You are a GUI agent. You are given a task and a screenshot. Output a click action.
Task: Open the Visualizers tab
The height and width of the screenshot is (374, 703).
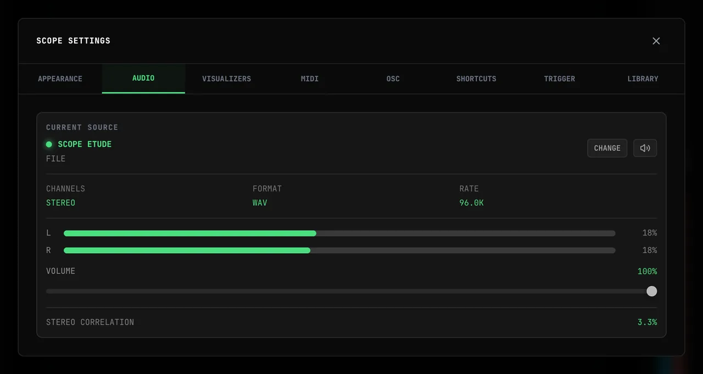coord(226,79)
